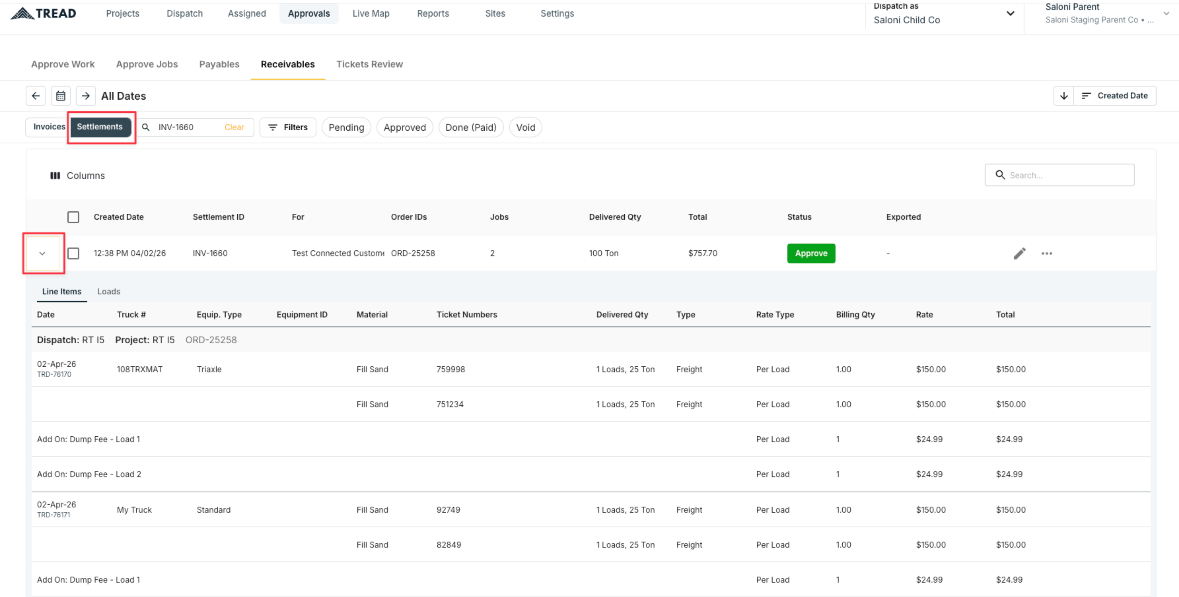Switch to Approve Work tab

(63, 64)
